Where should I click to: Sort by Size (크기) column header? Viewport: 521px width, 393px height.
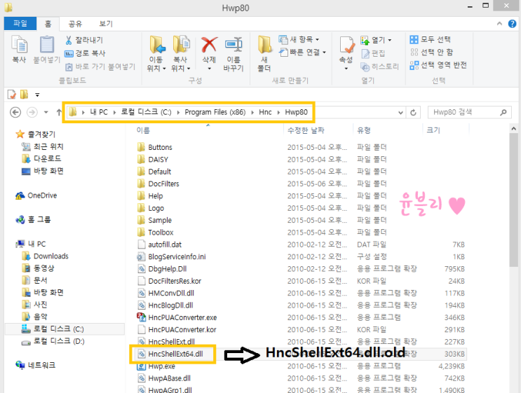coord(433,130)
